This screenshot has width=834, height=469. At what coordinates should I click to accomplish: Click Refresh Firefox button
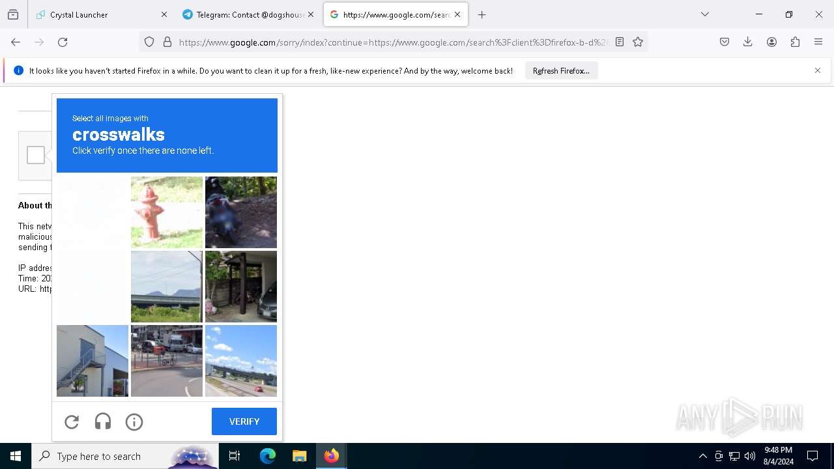point(561,70)
